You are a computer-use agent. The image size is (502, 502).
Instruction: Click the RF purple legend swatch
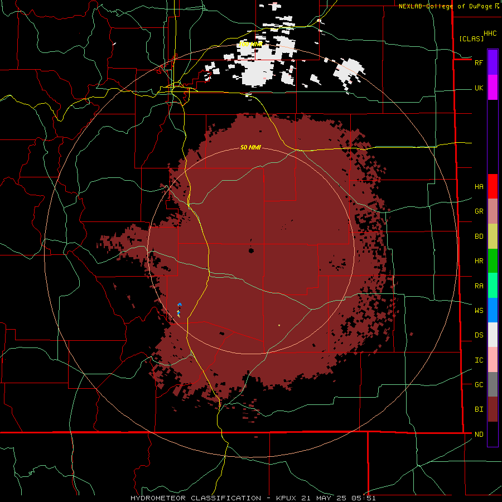(493, 62)
